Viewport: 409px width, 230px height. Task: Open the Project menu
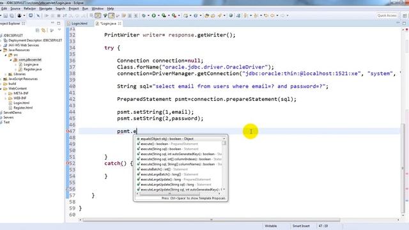tap(73, 8)
